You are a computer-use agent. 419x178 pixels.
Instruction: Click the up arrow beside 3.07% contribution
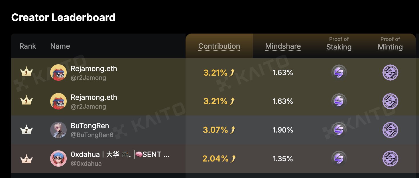click(x=233, y=130)
